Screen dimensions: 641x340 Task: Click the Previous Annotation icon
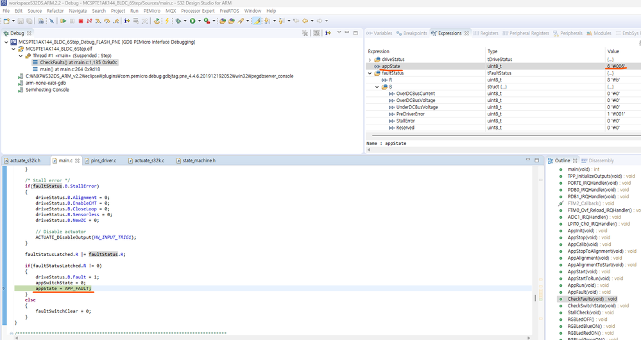coord(281,21)
